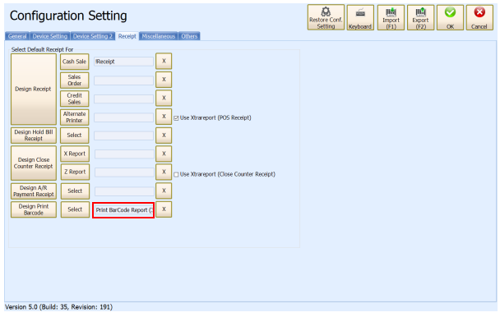
Task: Click the A/R Payment receipt field
Action: pyautogui.click(x=124, y=191)
